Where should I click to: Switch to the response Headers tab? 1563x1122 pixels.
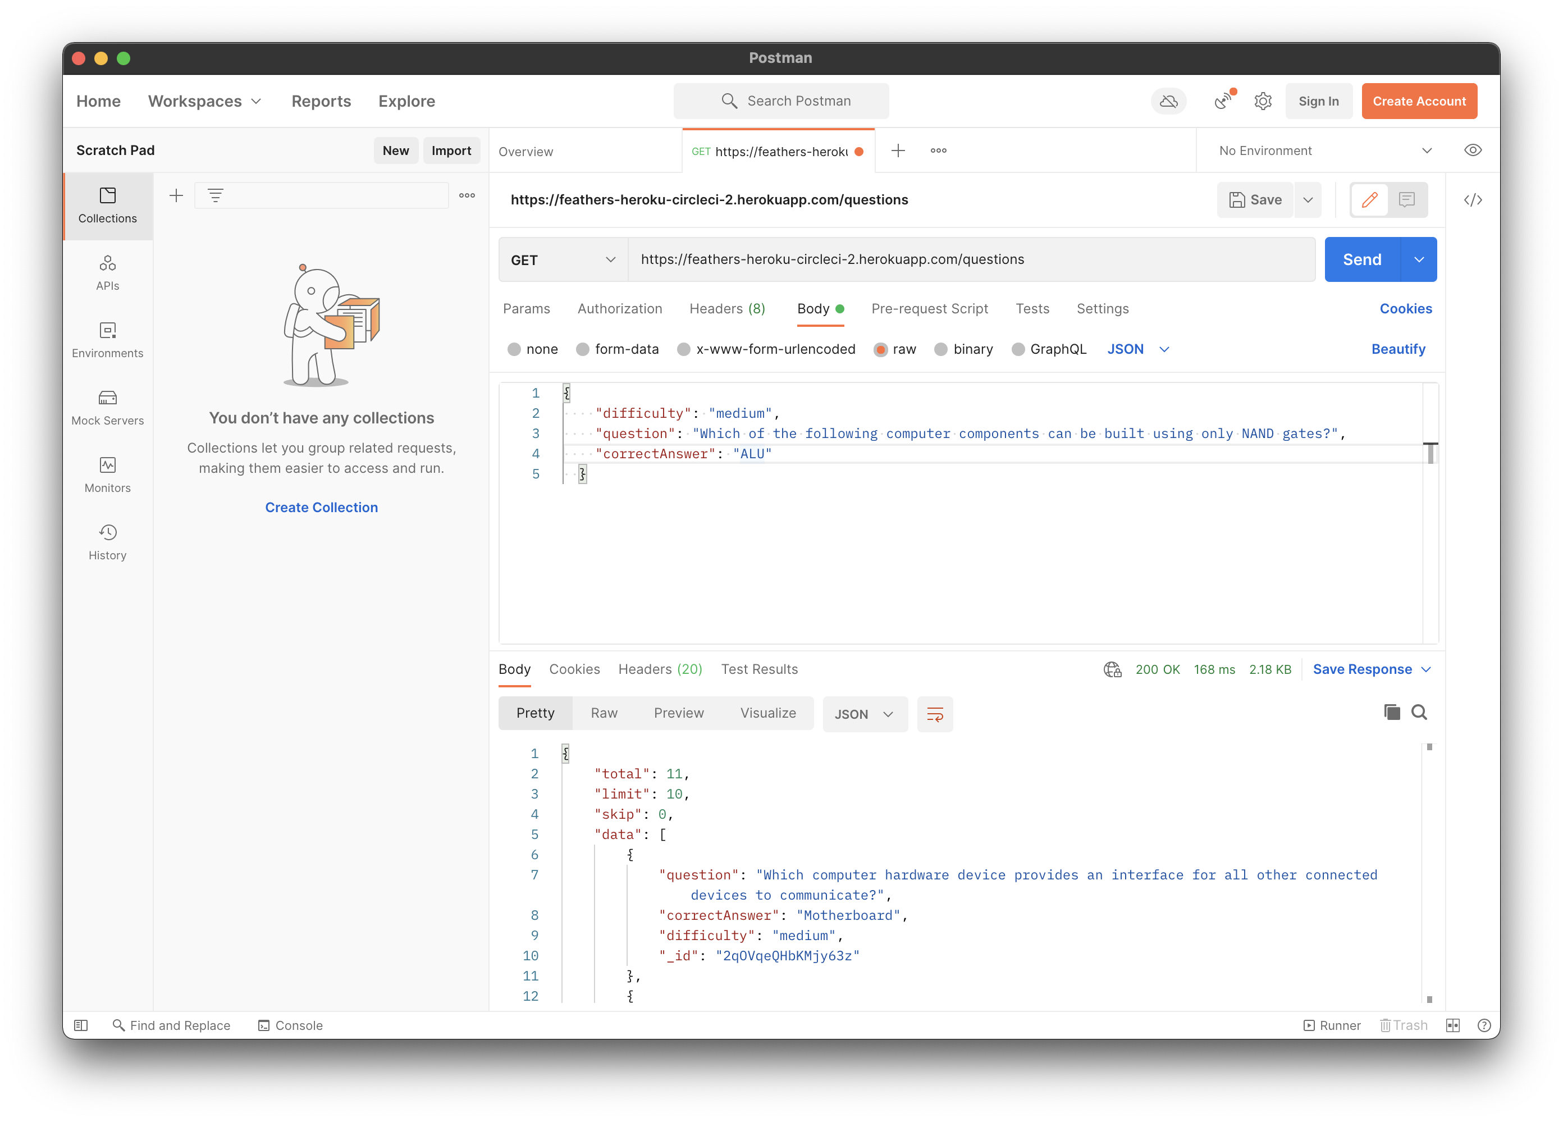(x=660, y=669)
